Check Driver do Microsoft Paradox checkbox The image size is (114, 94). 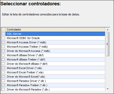click(x=3, y=89)
